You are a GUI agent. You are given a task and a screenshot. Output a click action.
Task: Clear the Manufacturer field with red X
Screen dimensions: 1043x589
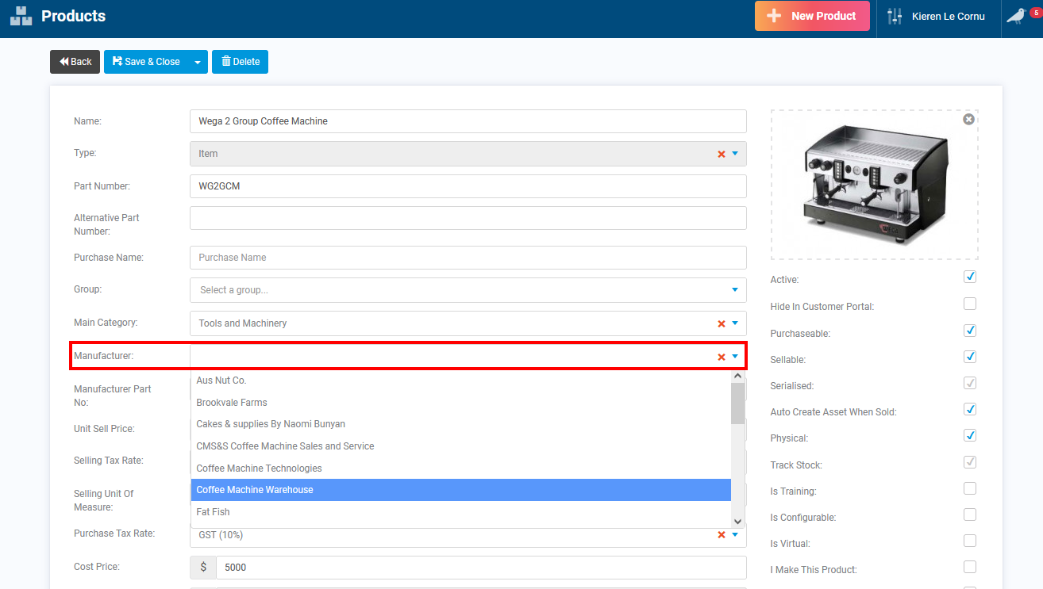[722, 357]
